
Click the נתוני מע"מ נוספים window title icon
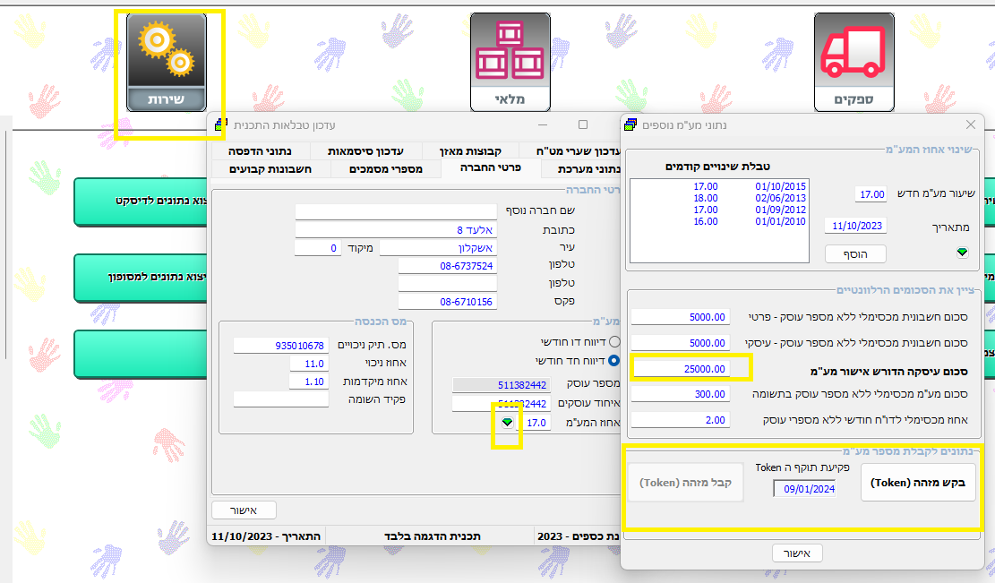(630, 124)
